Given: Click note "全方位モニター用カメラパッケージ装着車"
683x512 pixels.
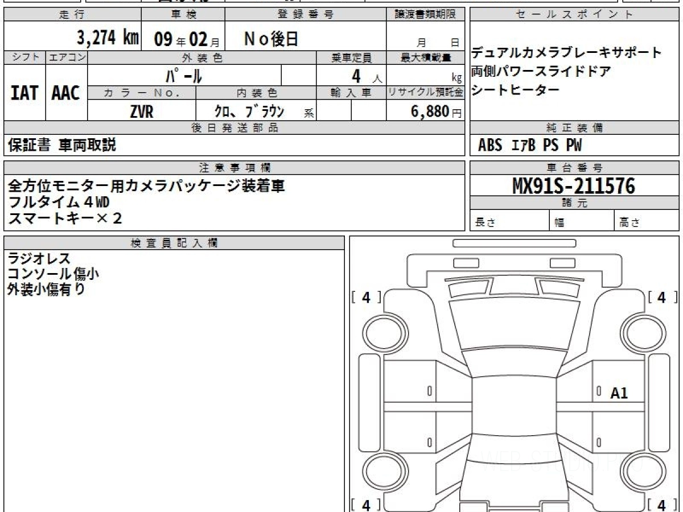Looking at the screenshot, I should [146, 186].
